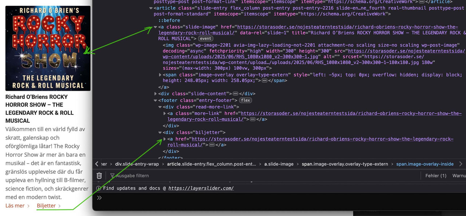Open the more-link href URL in the inspector
Screen dimensions: 466x216
click(x=315, y=116)
